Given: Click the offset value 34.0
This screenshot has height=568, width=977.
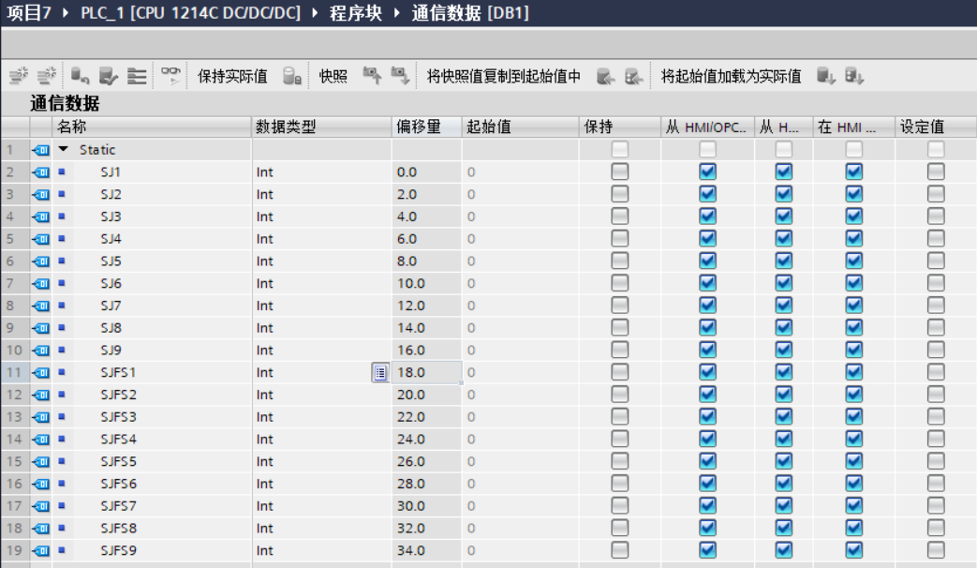Looking at the screenshot, I should tap(411, 551).
